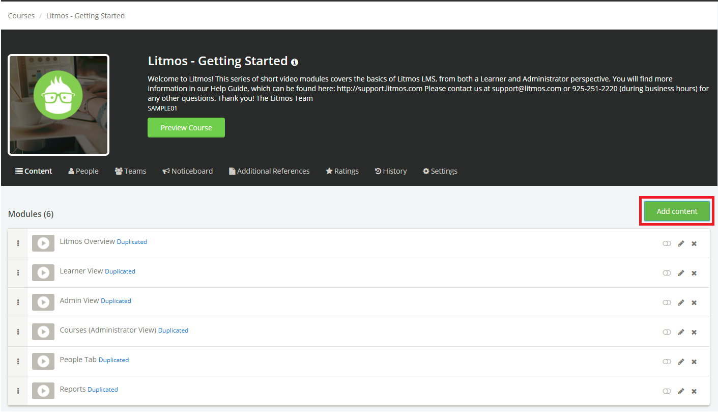Open the Additional References tab
The width and height of the screenshot is (718, 412).
point(269,171)
